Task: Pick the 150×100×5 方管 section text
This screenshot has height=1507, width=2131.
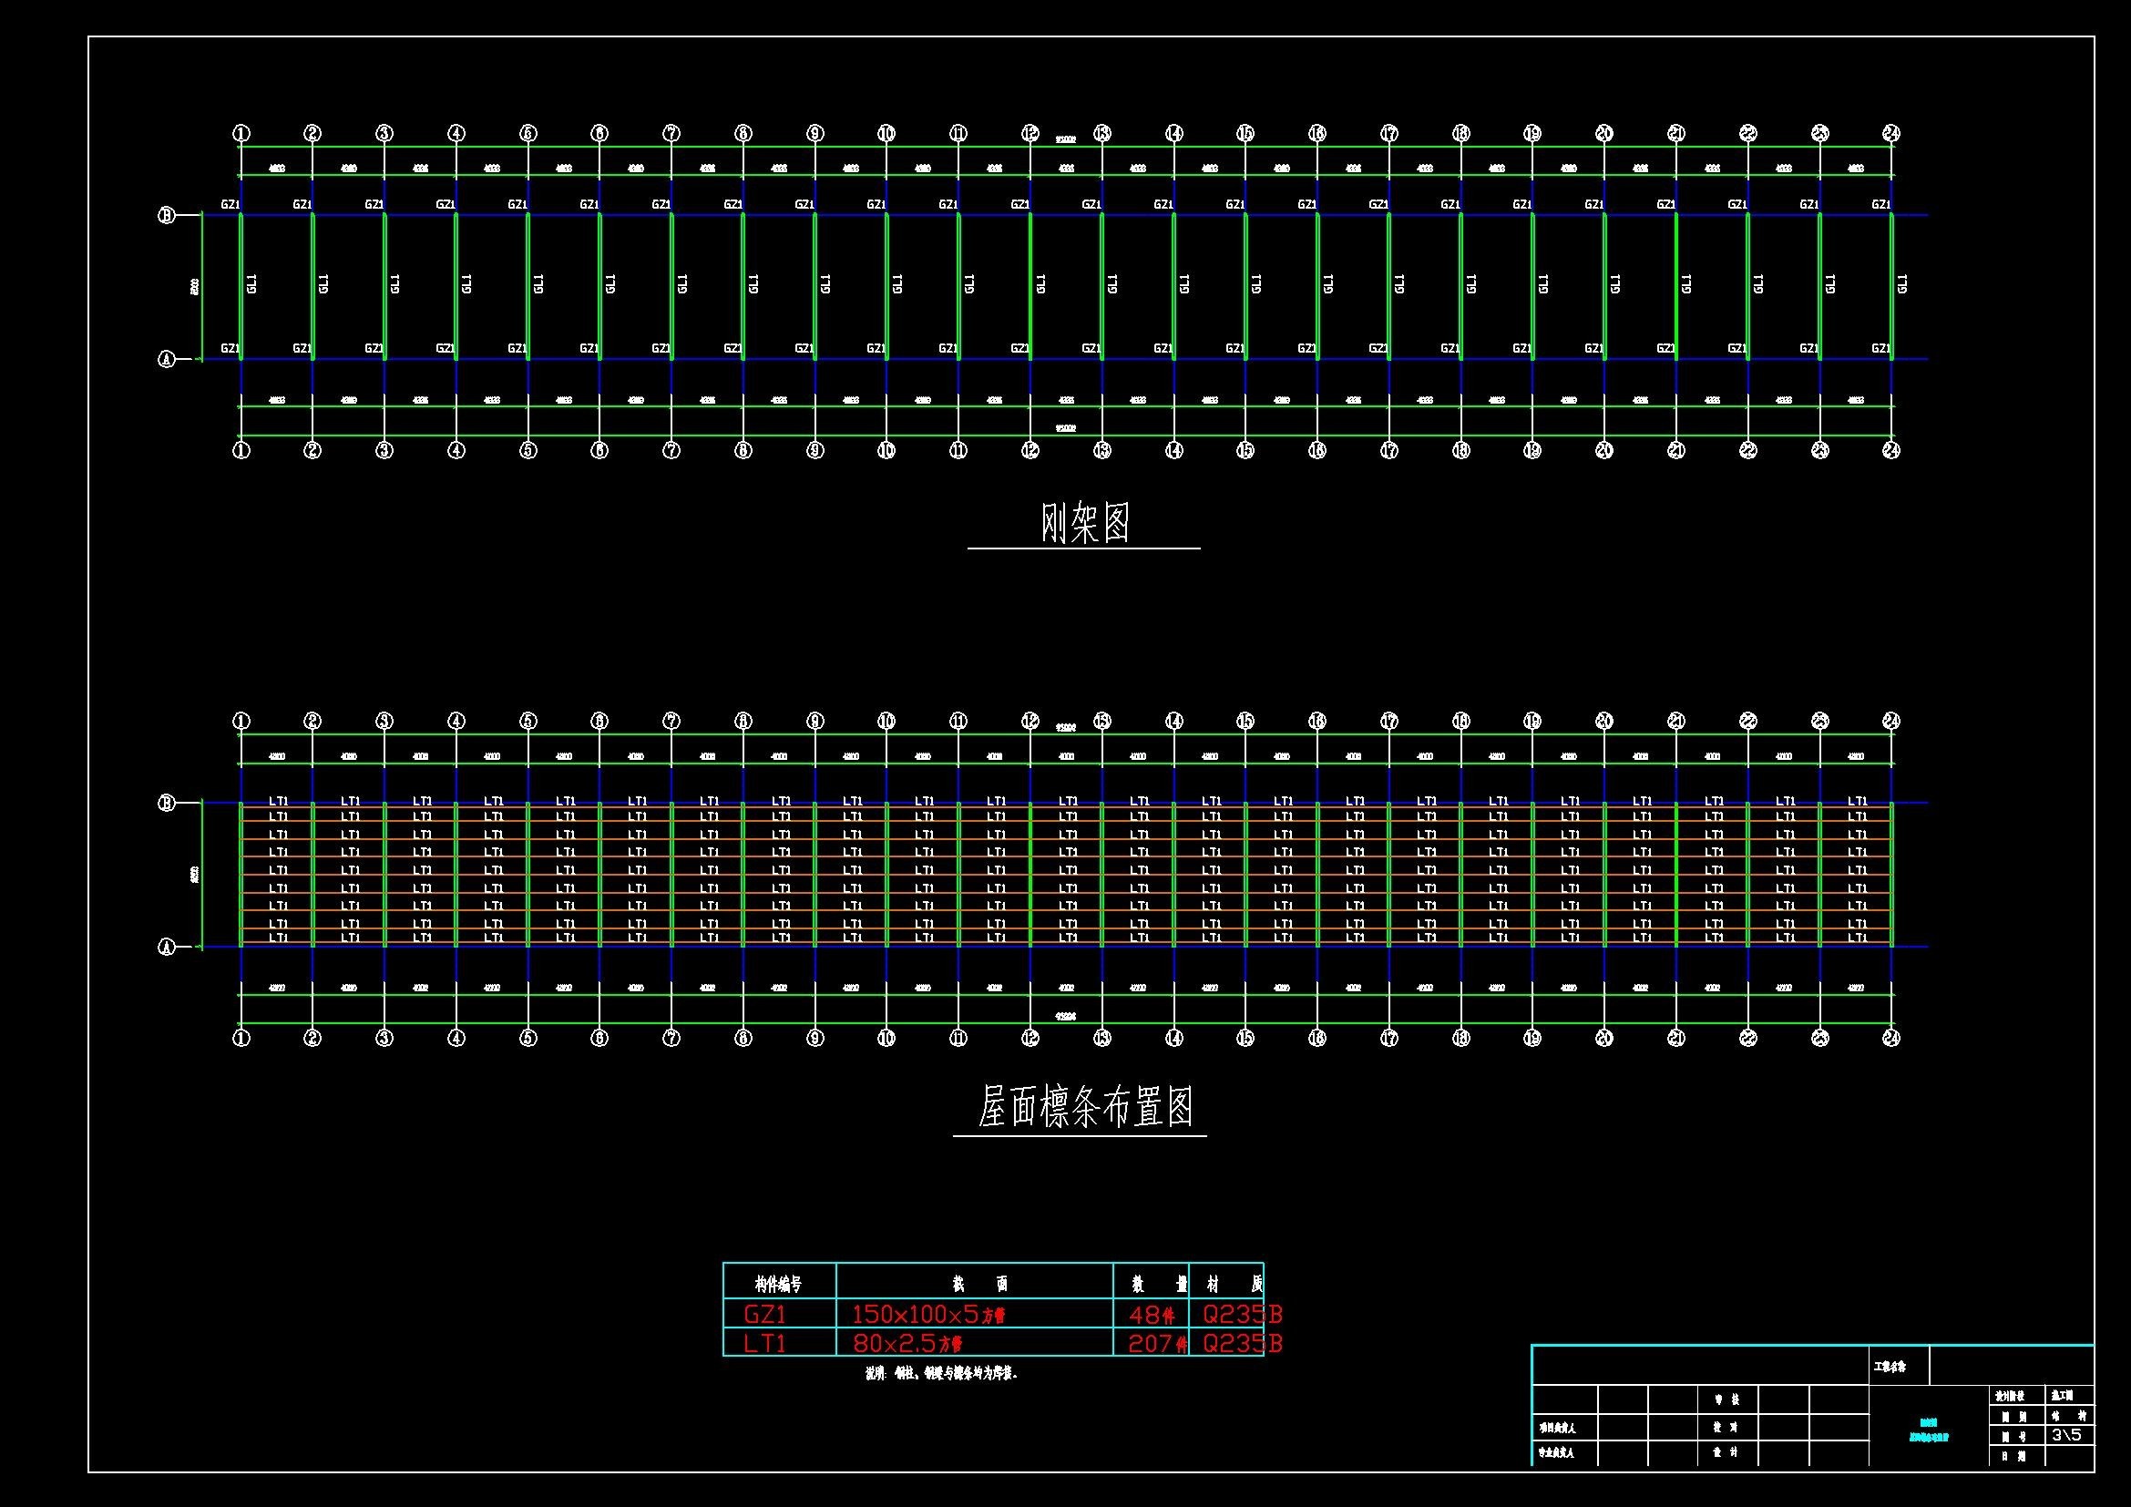Action: point(928,1314)
